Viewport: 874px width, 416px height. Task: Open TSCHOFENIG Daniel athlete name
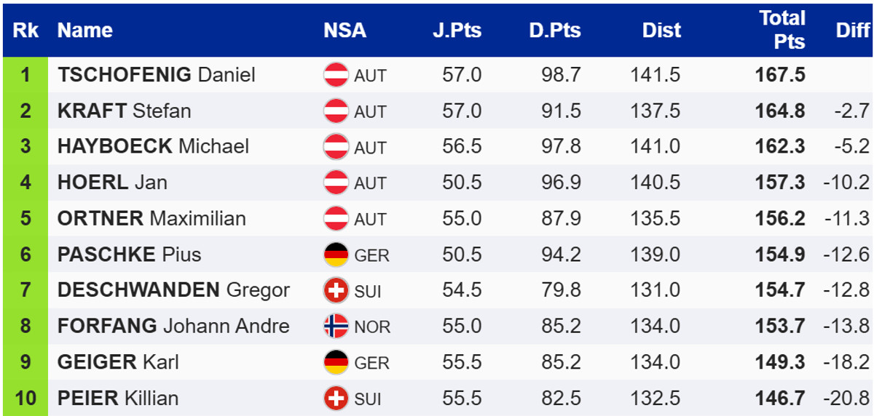click(x=157, y=75)
